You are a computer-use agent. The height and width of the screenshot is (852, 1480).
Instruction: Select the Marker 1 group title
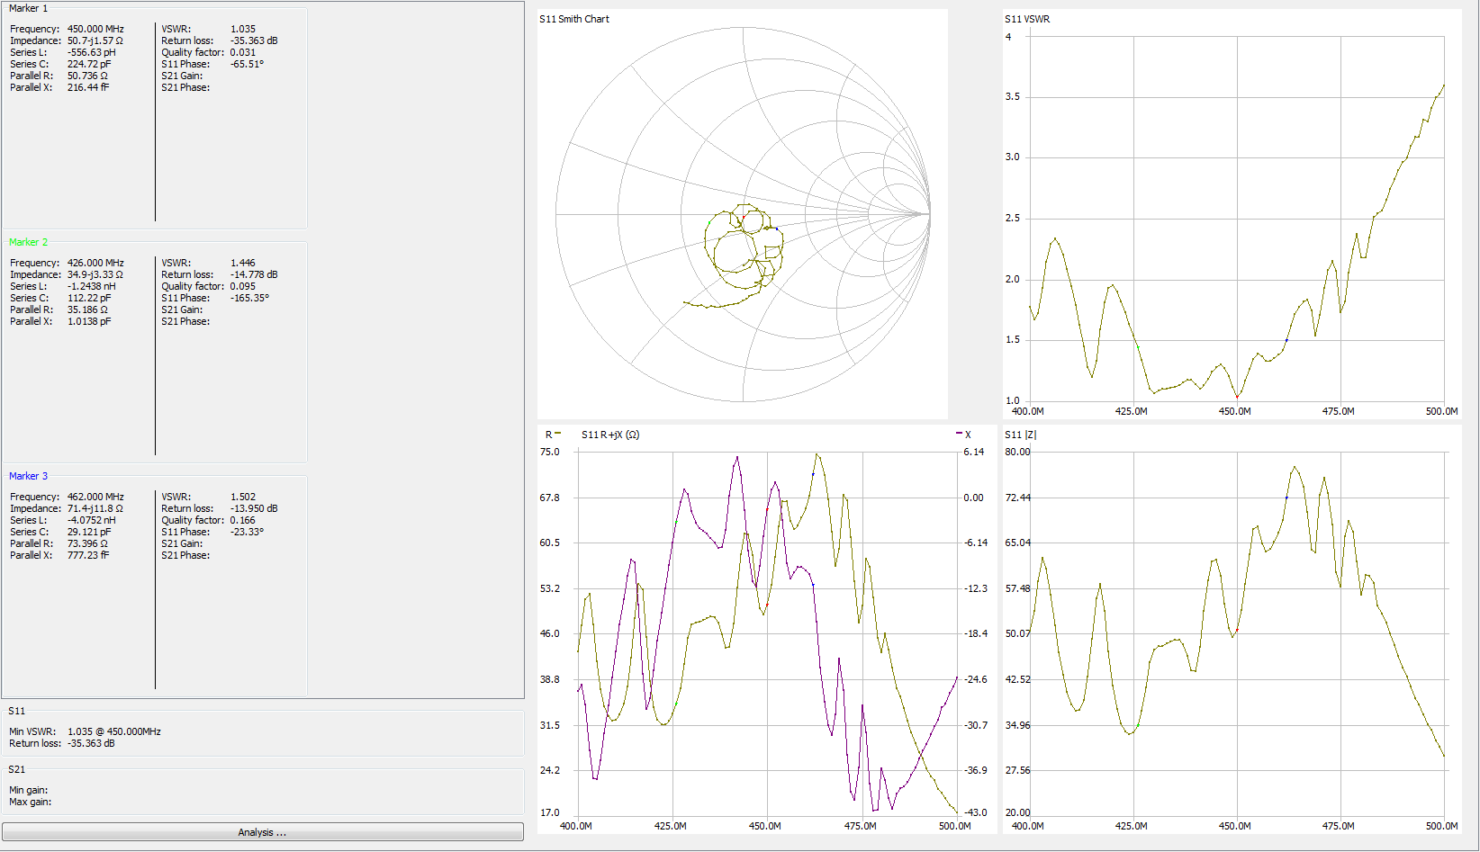click(28, 8)
